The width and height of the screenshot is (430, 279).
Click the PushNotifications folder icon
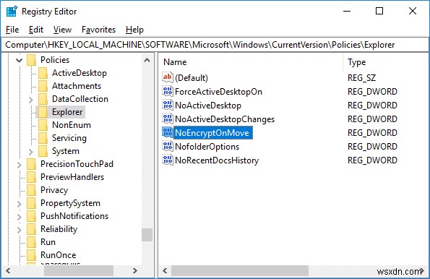[31, 216]
